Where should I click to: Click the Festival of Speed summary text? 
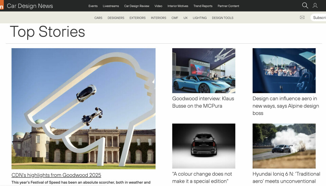pos(81,182)
